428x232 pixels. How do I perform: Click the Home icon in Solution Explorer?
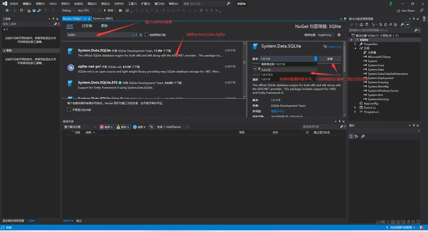pyautogui.click(x=361, y=25)
